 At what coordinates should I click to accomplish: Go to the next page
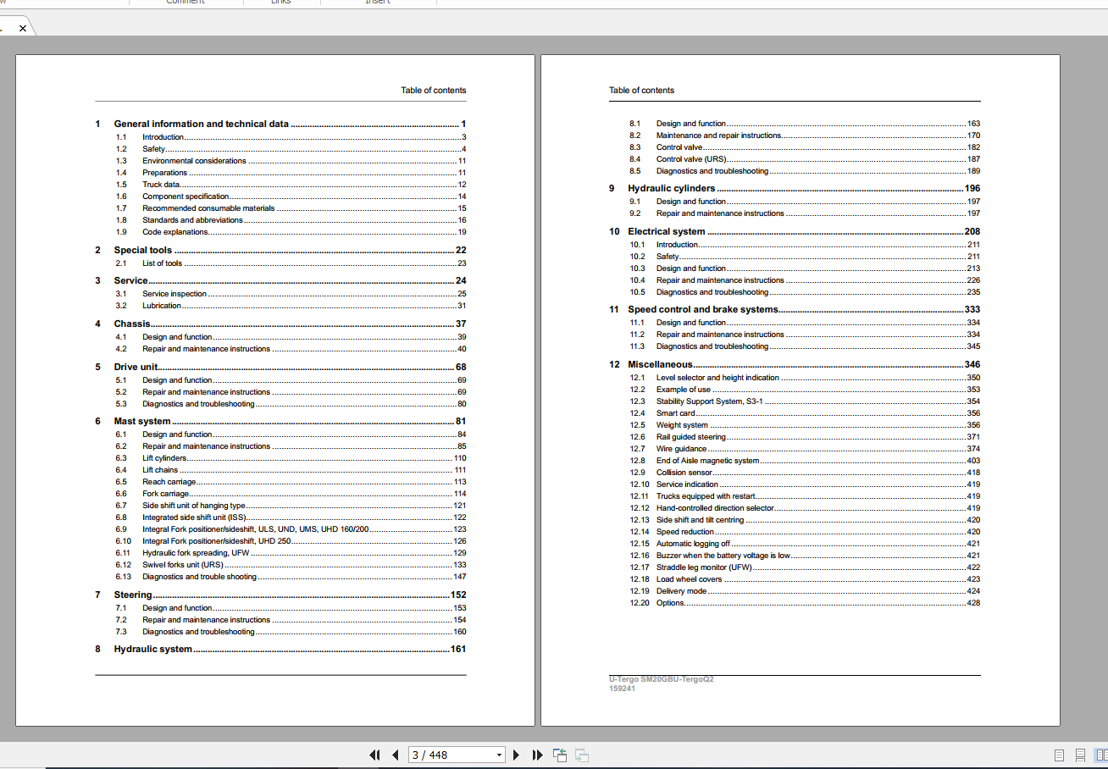click(516, 755)
